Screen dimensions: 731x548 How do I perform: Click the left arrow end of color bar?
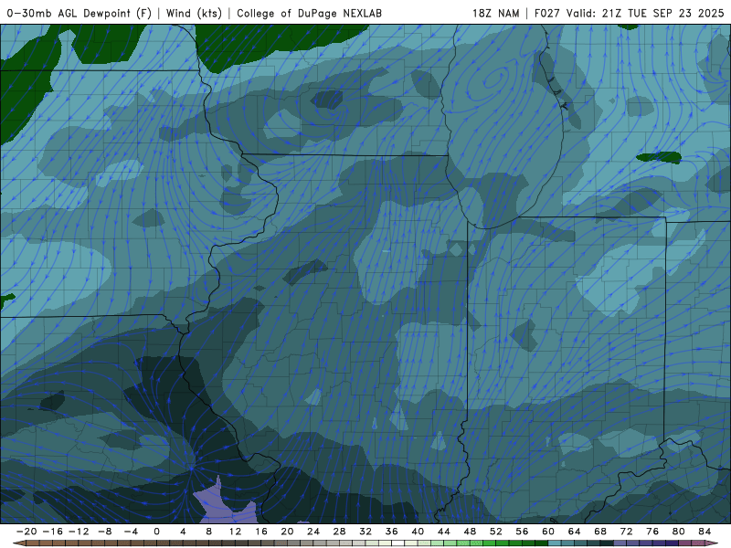pos(18,543)
